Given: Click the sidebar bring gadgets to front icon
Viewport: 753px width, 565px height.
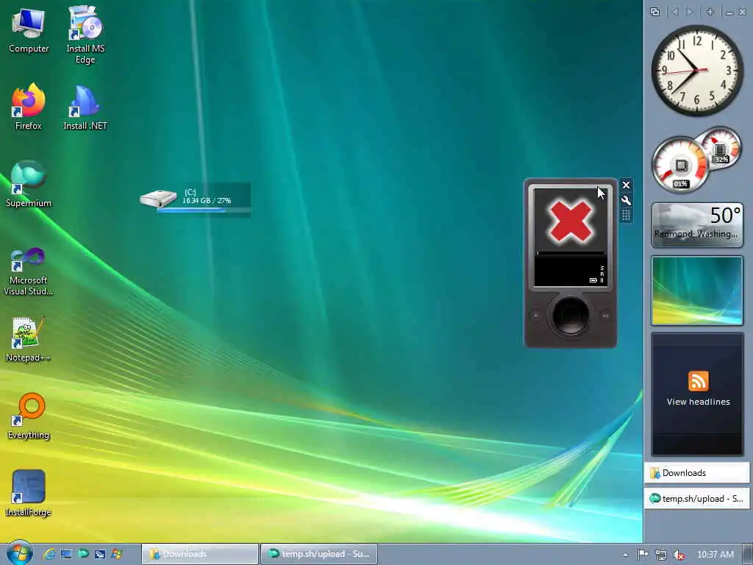Looking at the screenshot, I should (x=654, y=12).
